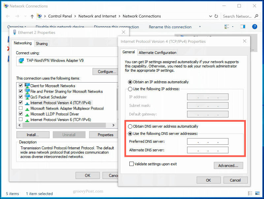Switch to the Sharing tab
The height and width of the screenshot is (199, 264).
(x=42, y=44)
